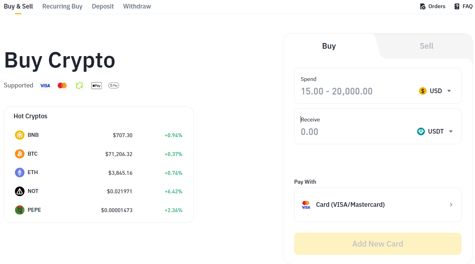Open the USDT receive coin dropdown
This screenshot has width=475, height=264.
click(x=435, y=131)
